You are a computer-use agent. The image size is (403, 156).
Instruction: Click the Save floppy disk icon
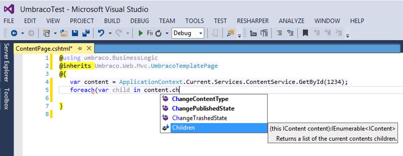tap(75, 33)
